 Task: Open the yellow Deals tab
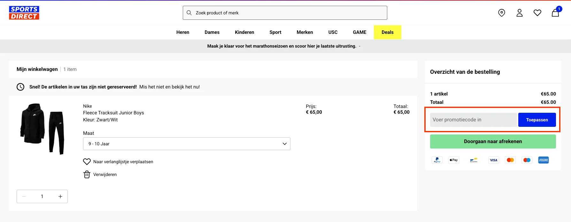click(x=388, y=32)
